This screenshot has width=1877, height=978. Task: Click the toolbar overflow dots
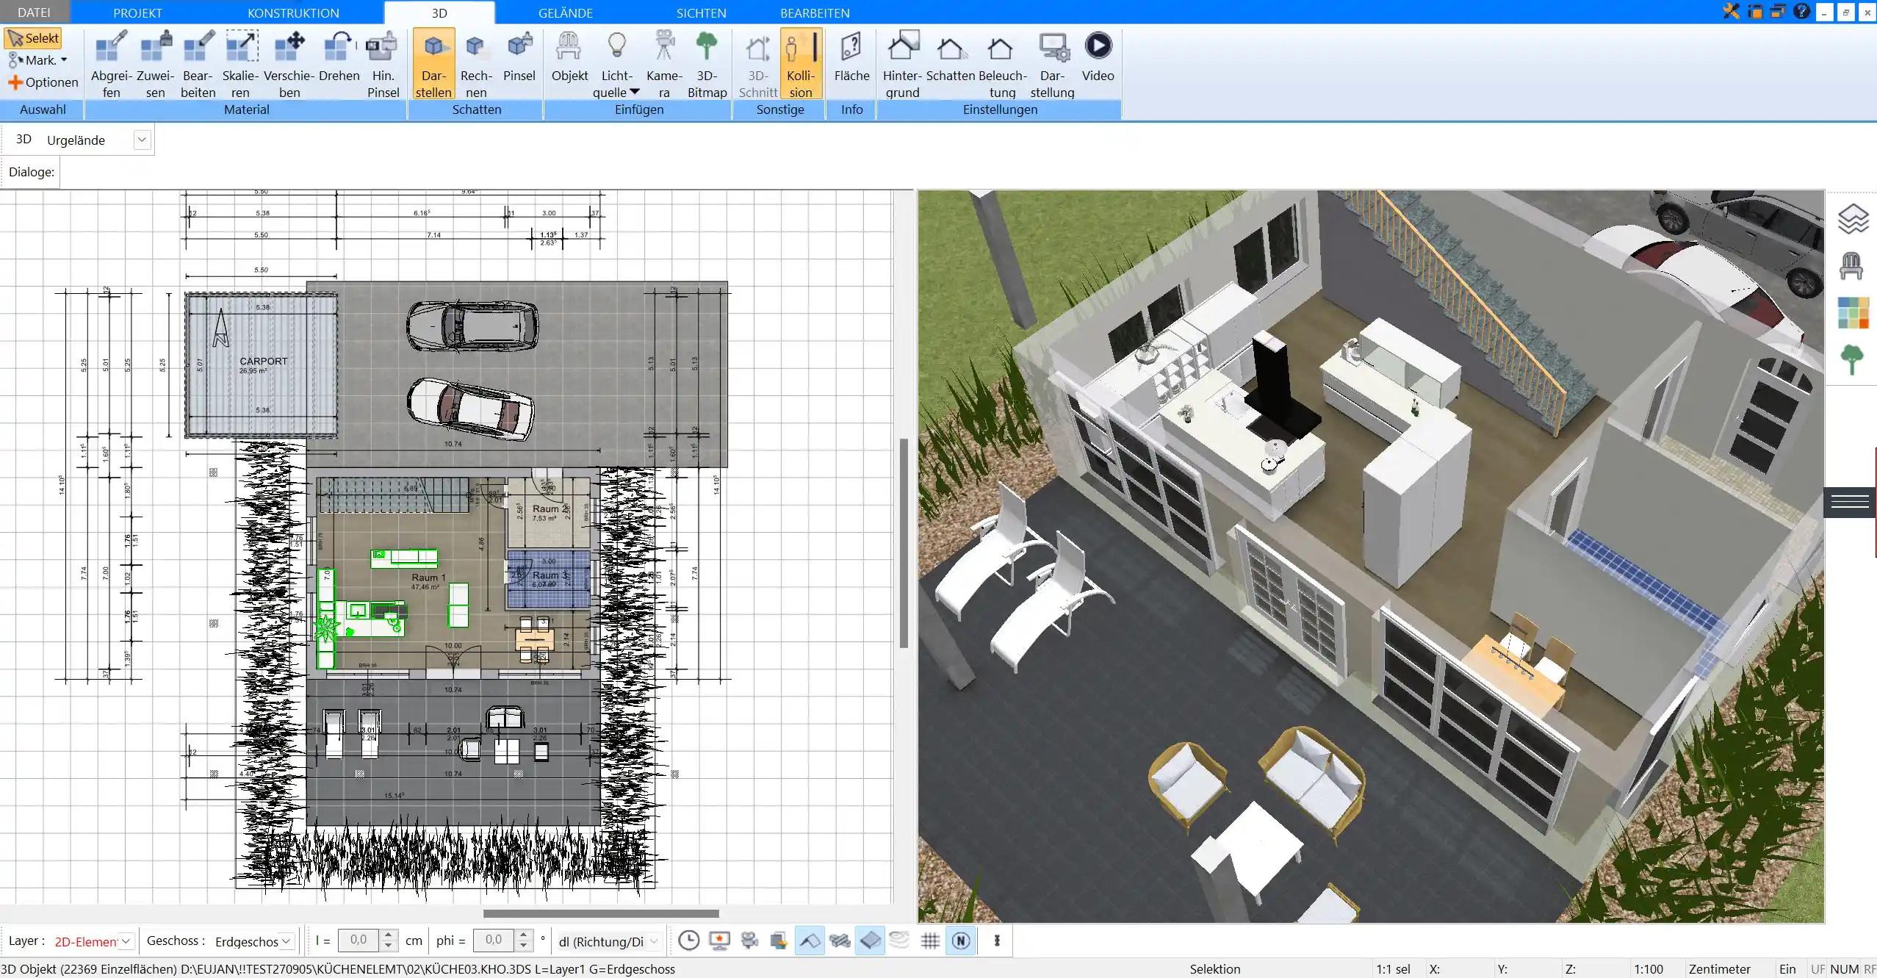pos(997,941)
